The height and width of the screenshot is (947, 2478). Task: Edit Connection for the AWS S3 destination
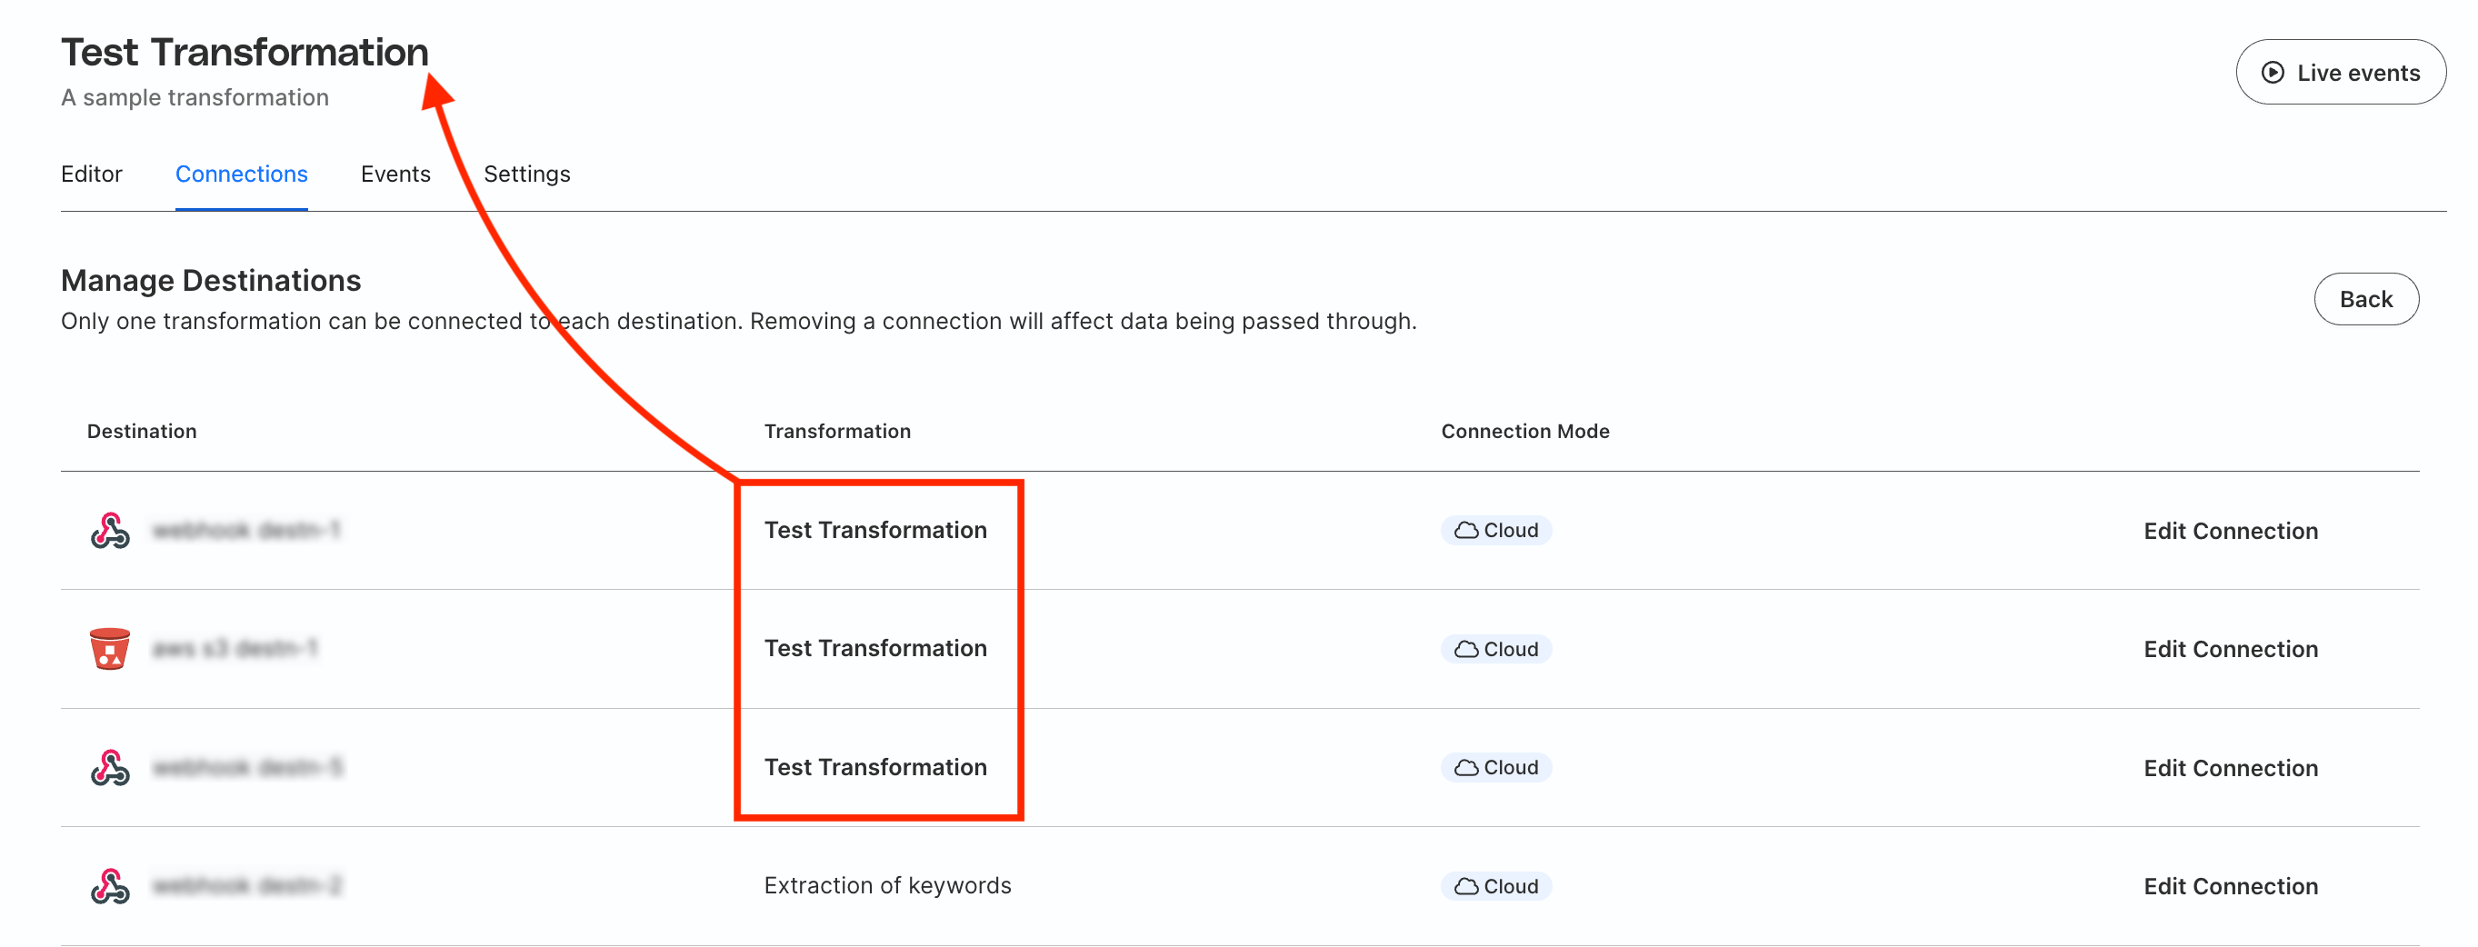pyautogui.click(x=2231, y=650)
